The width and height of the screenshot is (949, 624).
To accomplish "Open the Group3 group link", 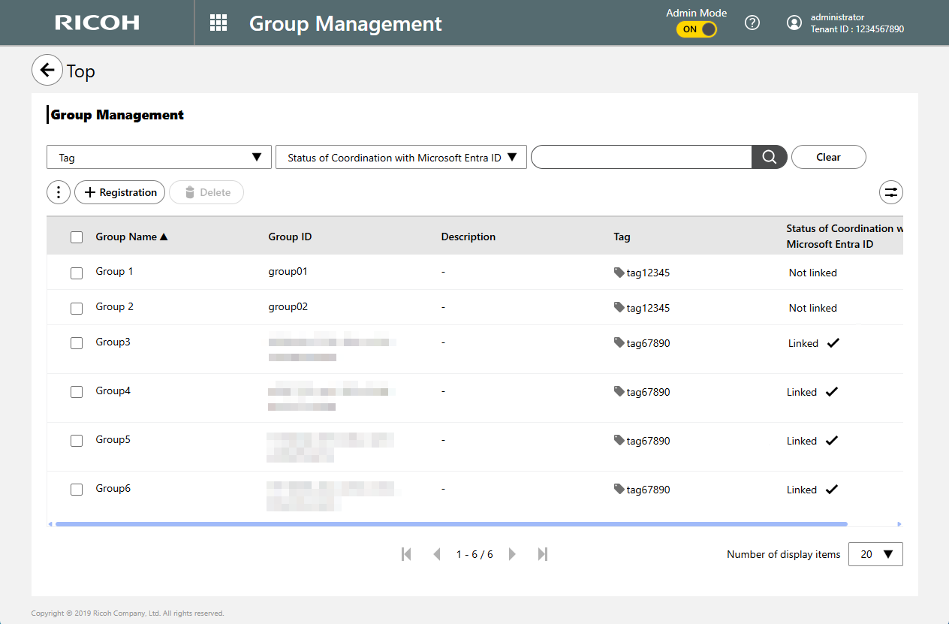I will (x=113, y=342).
